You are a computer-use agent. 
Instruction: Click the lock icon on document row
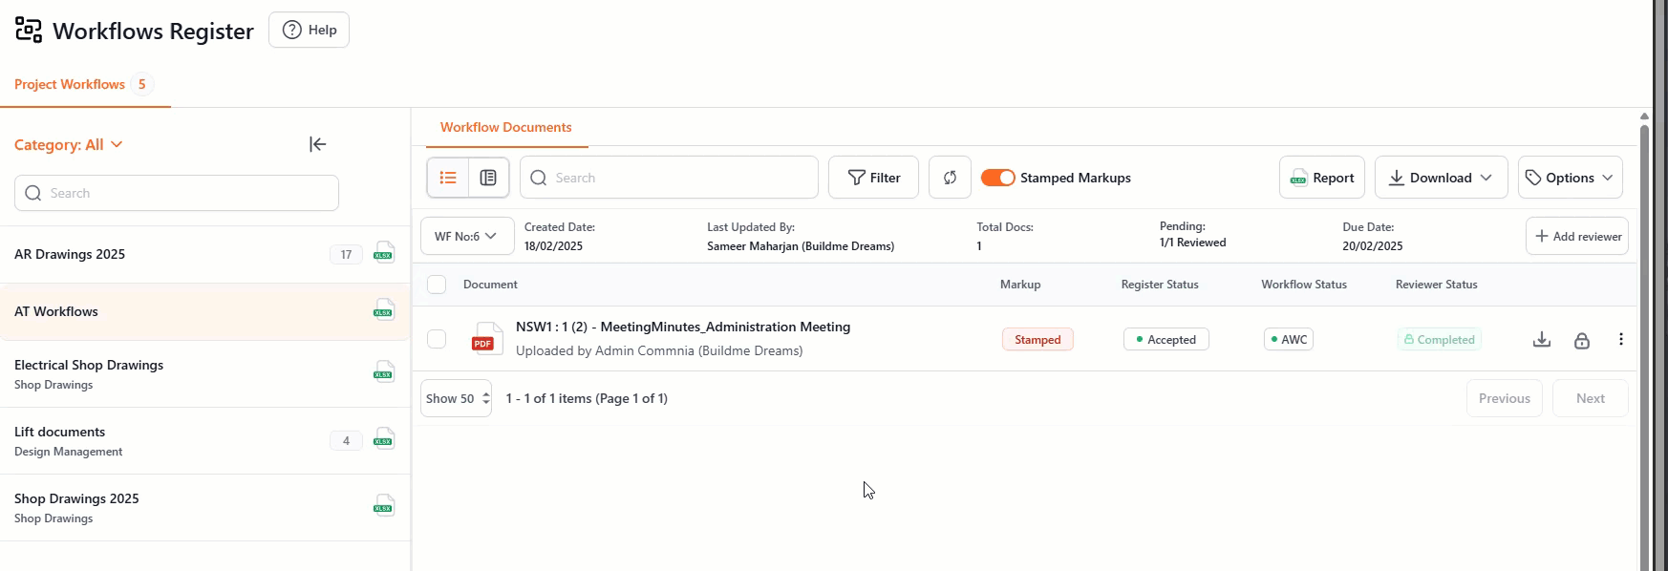tap(1581, 340)
